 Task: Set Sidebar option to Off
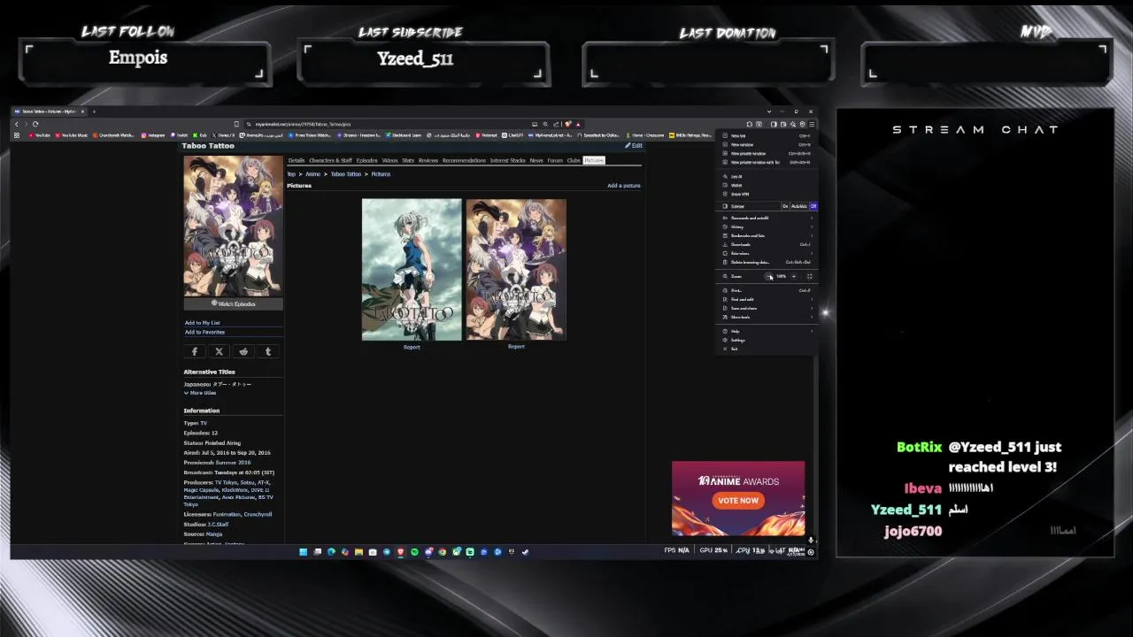[813, 206]
